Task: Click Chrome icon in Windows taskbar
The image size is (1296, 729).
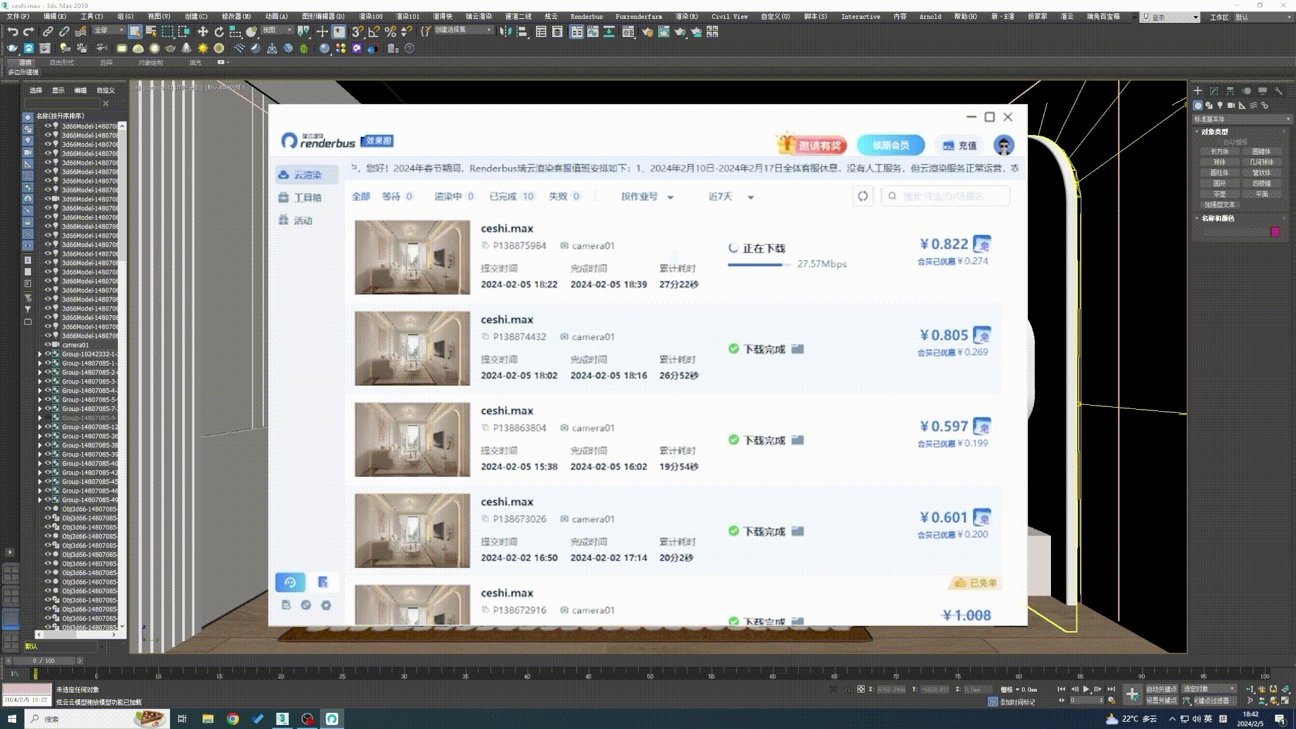Action: click(x=233, y=719)
